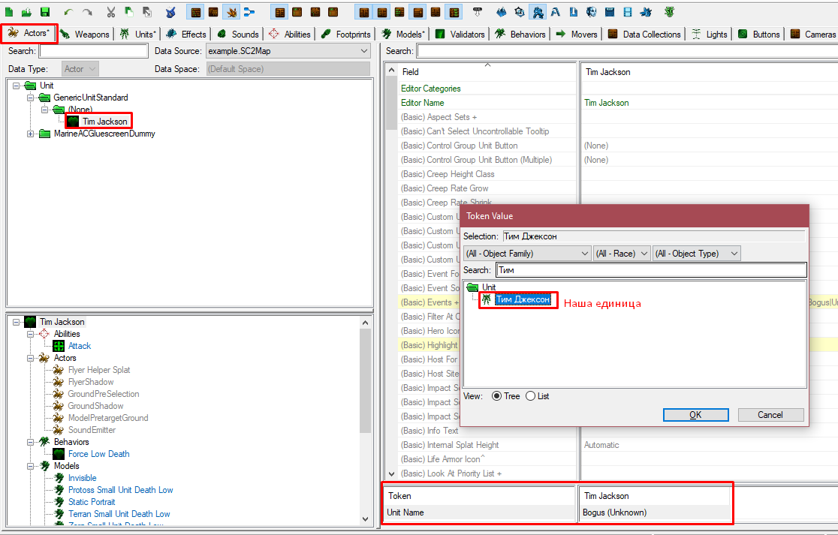The width and height of the screenshot is (838, 535).
Task: Click the field list scroll-up arrow
Action: click(391, 71)
